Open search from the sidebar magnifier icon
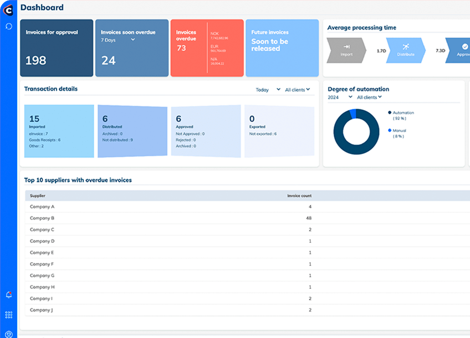The image size is (470, 338). tap(9, 26)
